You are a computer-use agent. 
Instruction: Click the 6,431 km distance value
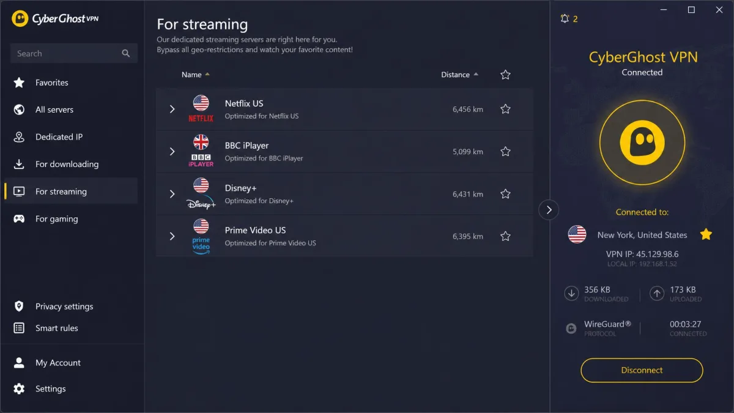click(x=468, y=193)
